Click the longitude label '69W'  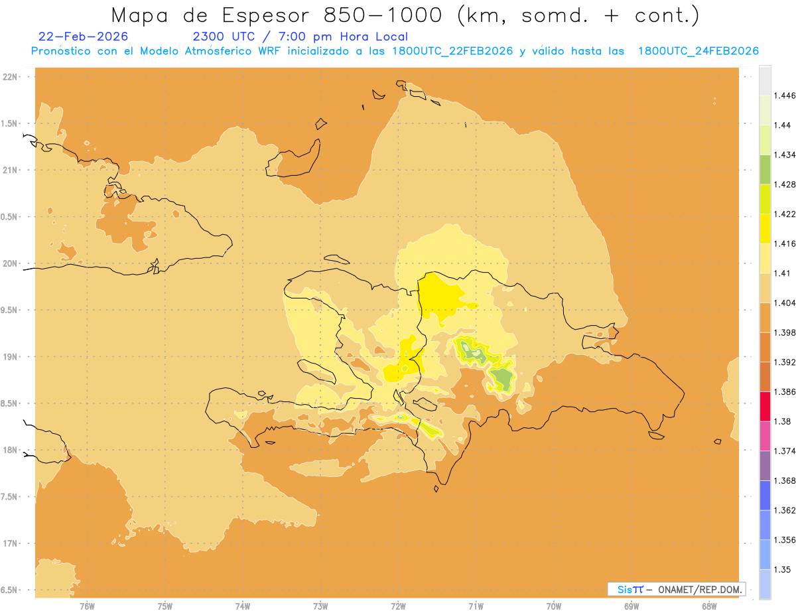(x=631, y=606)
